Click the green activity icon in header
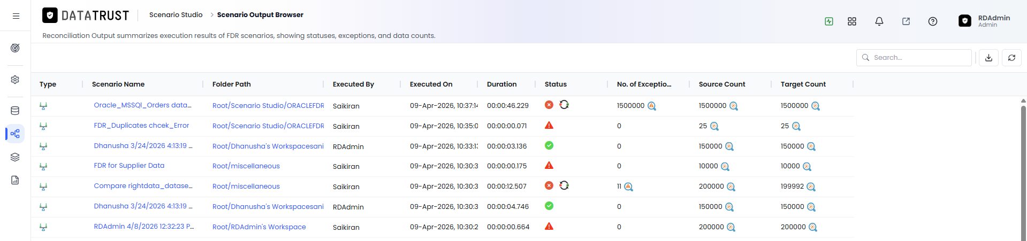This screenshot has height=241, width=1027. tap(829, 21)
